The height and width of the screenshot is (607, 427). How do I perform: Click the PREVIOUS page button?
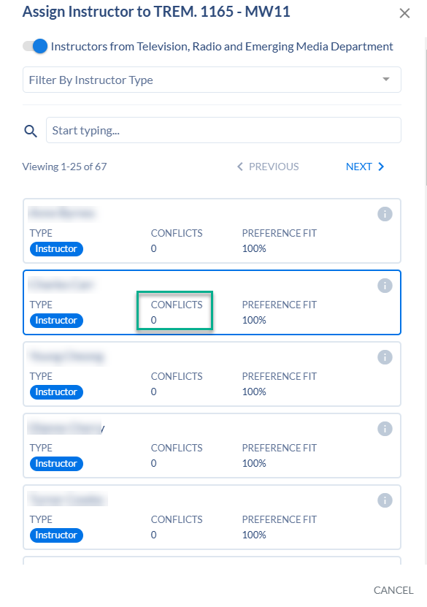pyautogui.click(x=268, y=167)
